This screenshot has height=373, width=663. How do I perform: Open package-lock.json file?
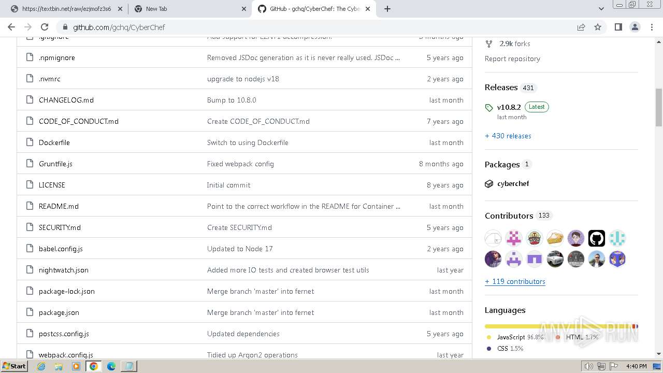click(x=67, y=291)
